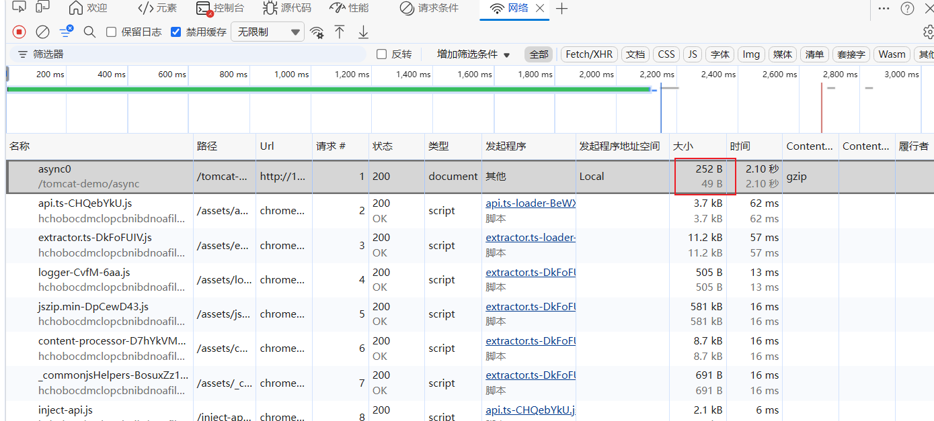Viewport: 934px width, 421px height.
Task: Stop recording network log
Action: [19, 32]
